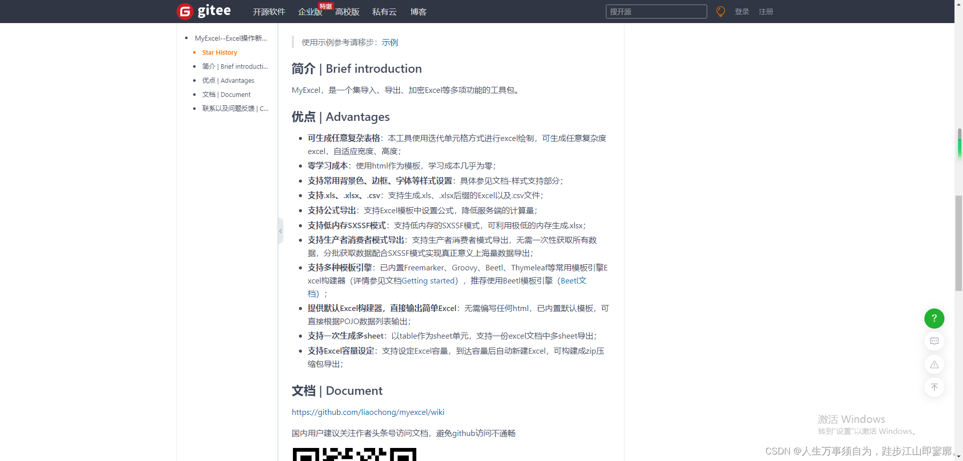Viewport: 963px width, 461px height.
Task: Click the 优点 | Advantages heading
Action: coord(341,117)
